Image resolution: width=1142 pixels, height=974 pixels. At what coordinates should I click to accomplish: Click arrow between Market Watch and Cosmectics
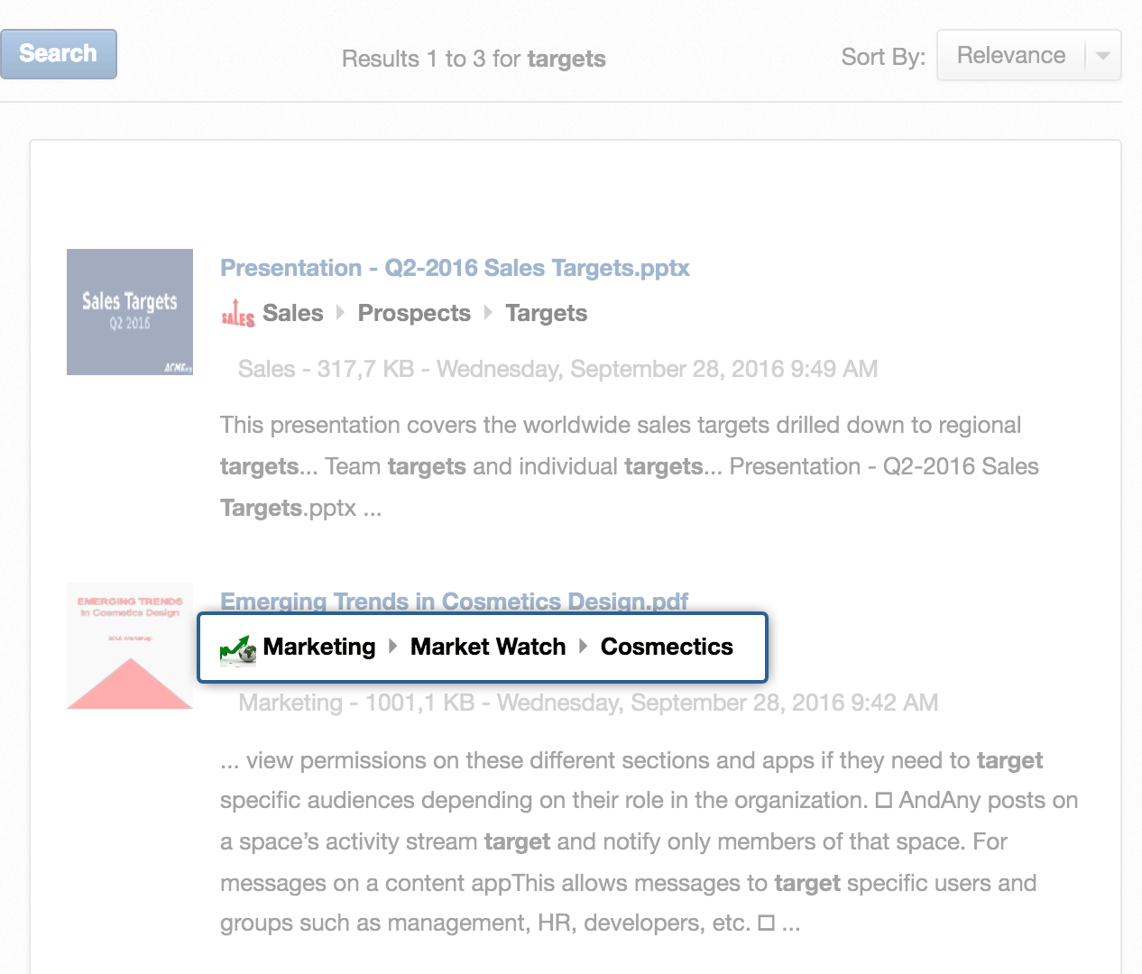[584, 647]
